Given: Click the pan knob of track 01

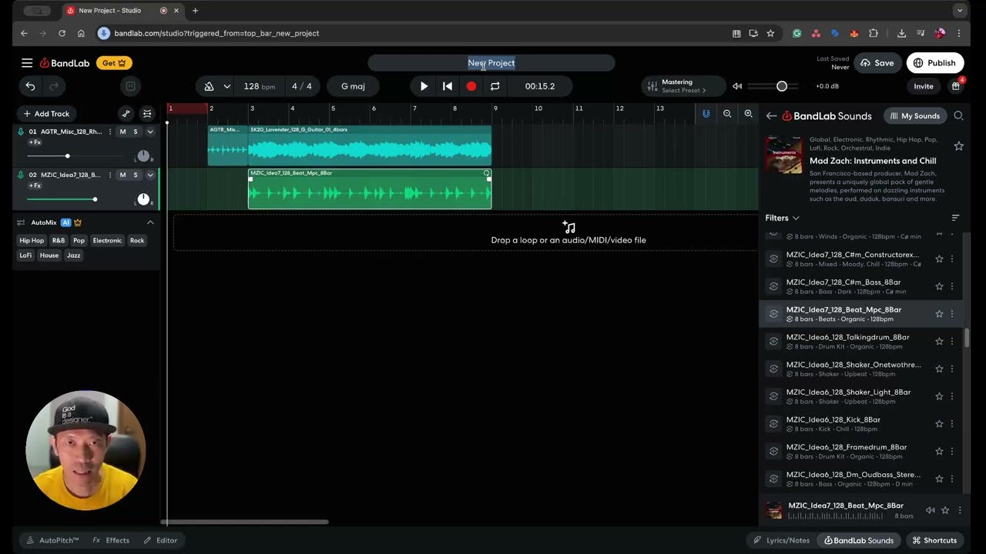Looking at the screenshot, I should coord(143,156).
